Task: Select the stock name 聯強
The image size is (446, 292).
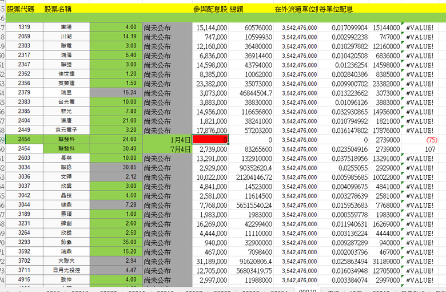Action: 66,65
